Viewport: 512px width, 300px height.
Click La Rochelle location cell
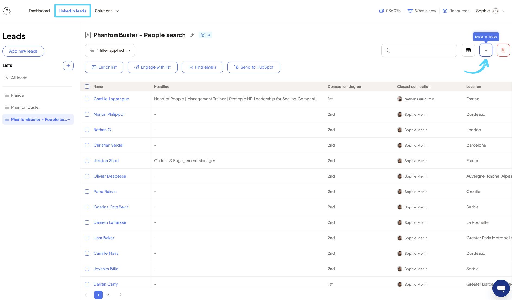click(477, 222)
